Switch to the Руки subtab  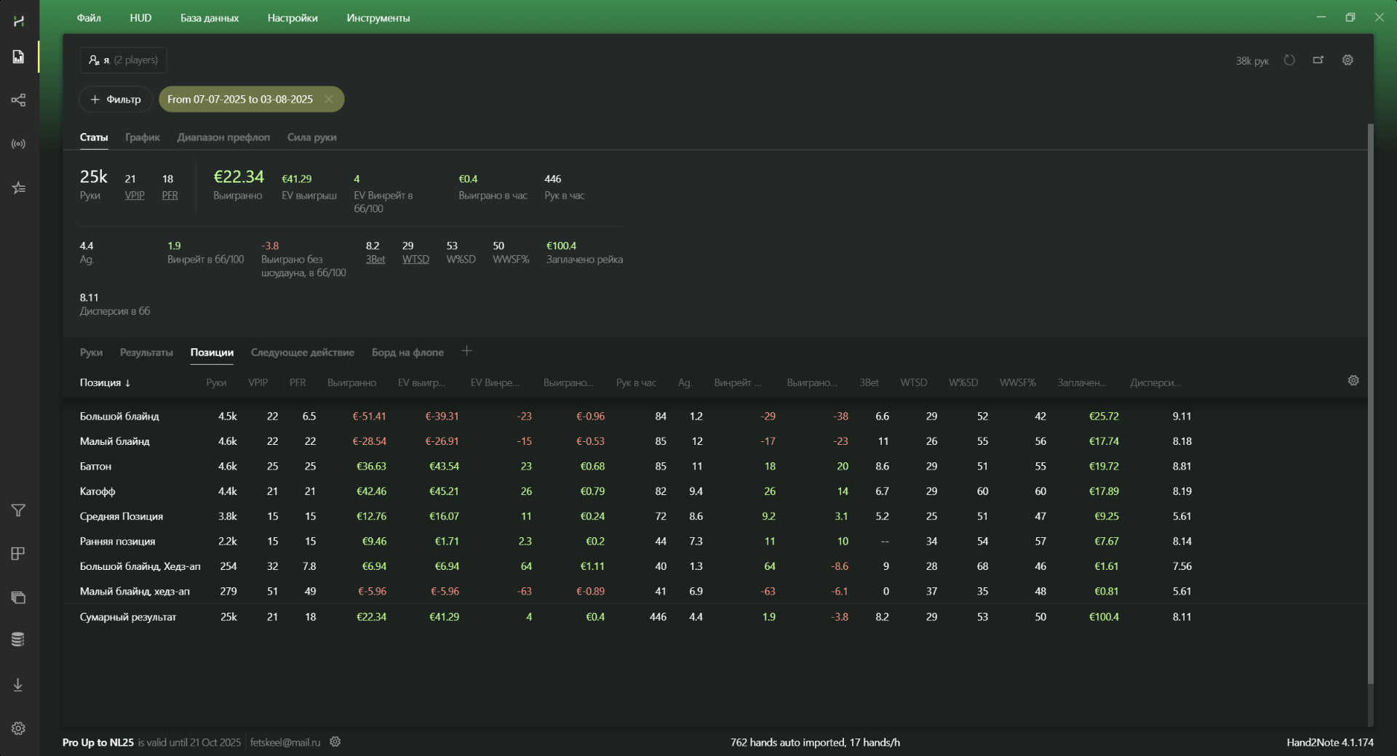(x=91, y=353)
